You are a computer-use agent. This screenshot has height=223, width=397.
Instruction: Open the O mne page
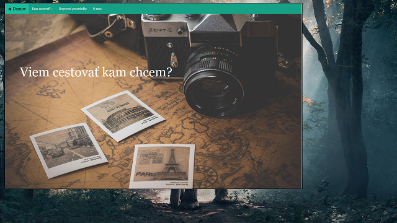coord(97,9)
